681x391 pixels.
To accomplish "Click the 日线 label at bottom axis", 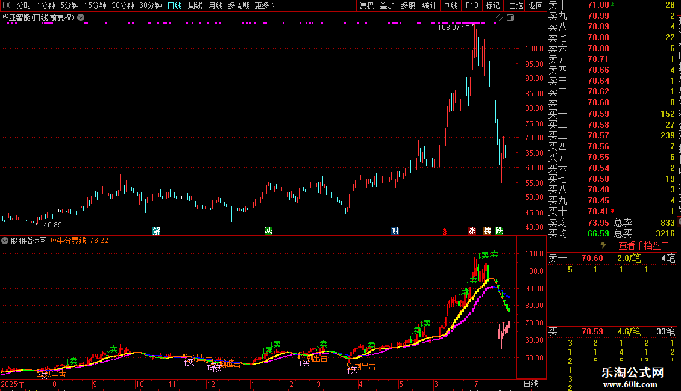I will 531,384.
